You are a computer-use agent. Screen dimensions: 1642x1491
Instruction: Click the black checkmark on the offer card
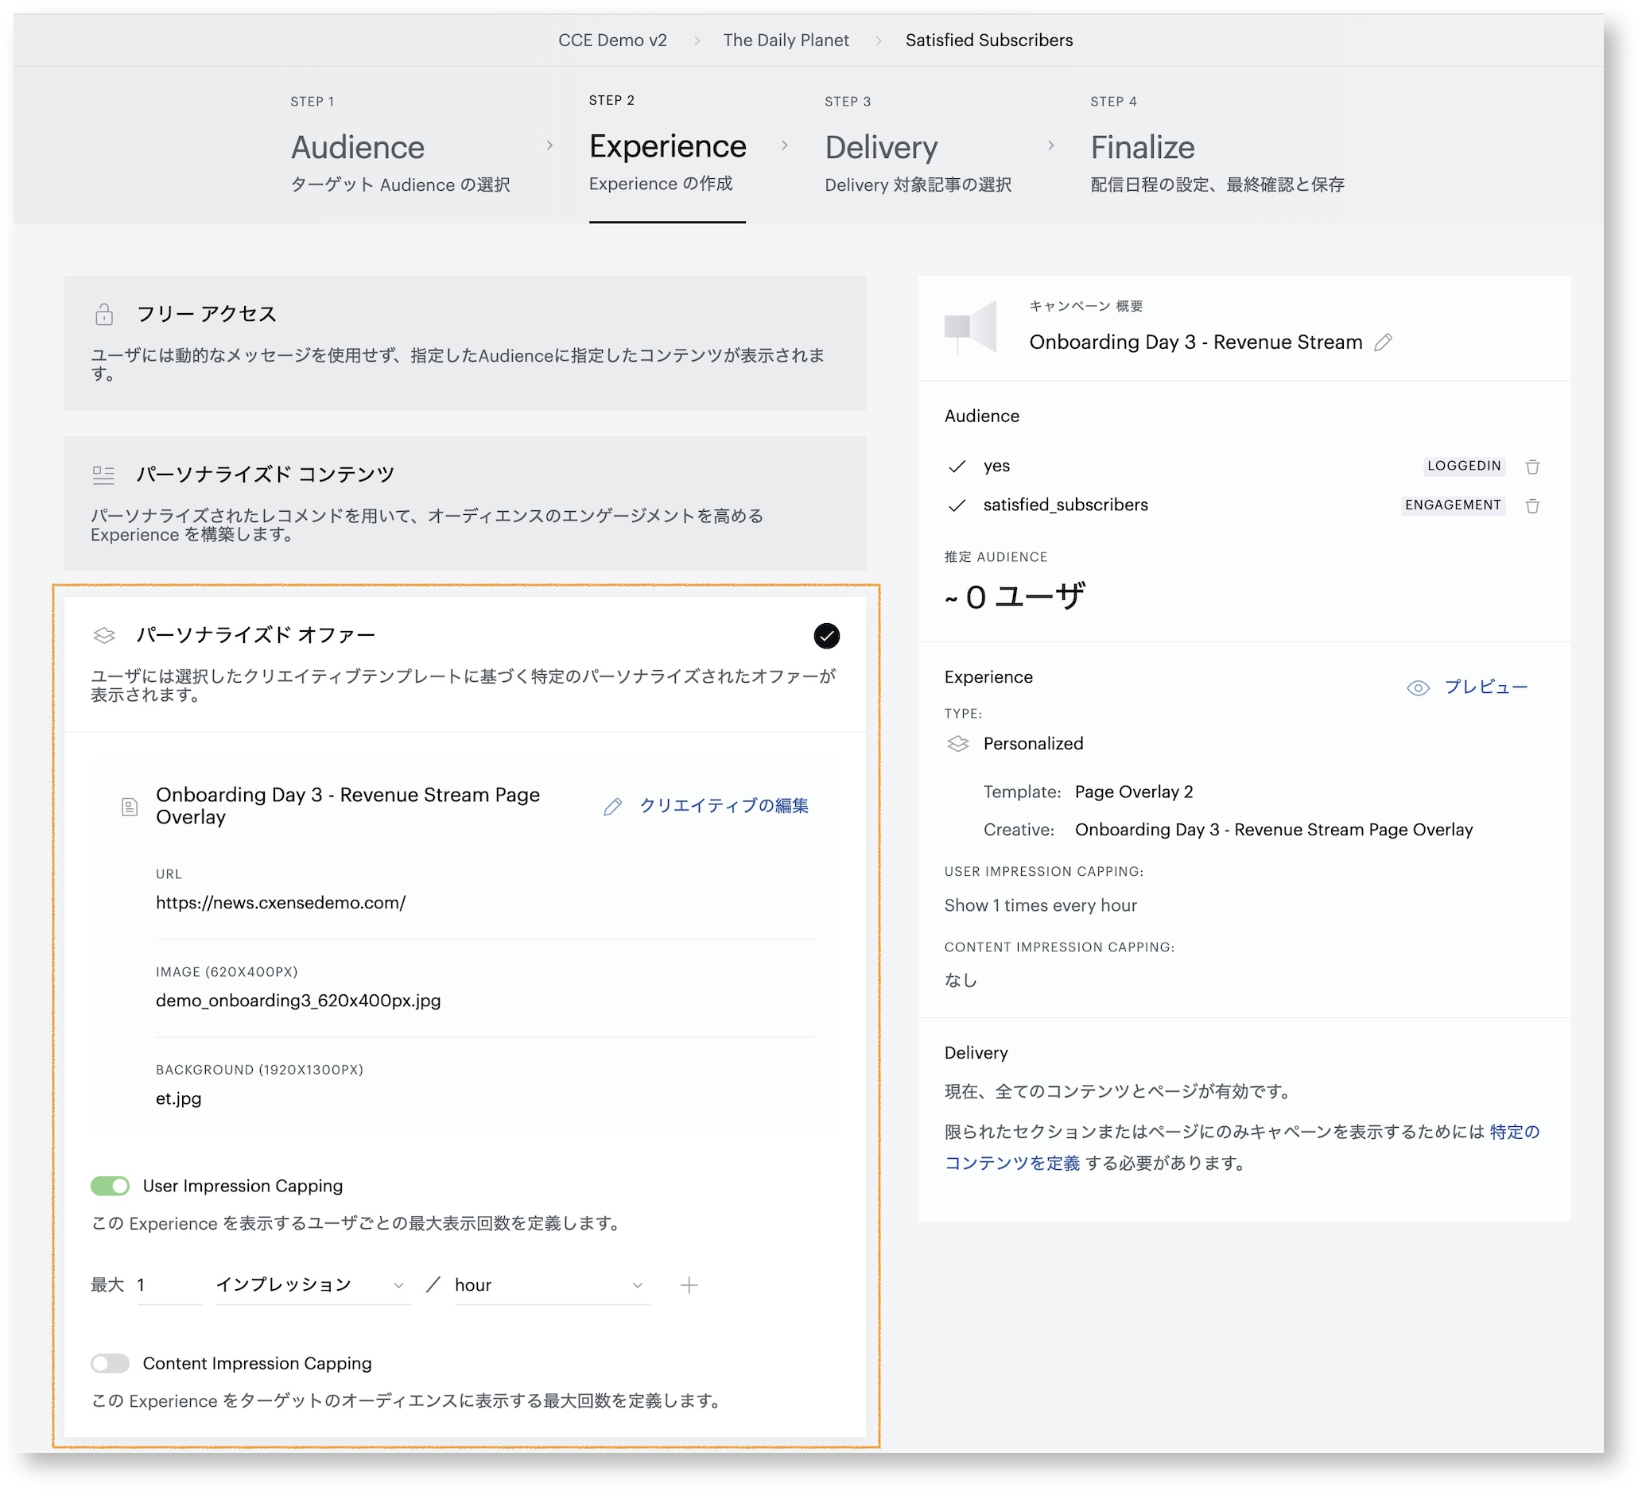click(827, 636)
